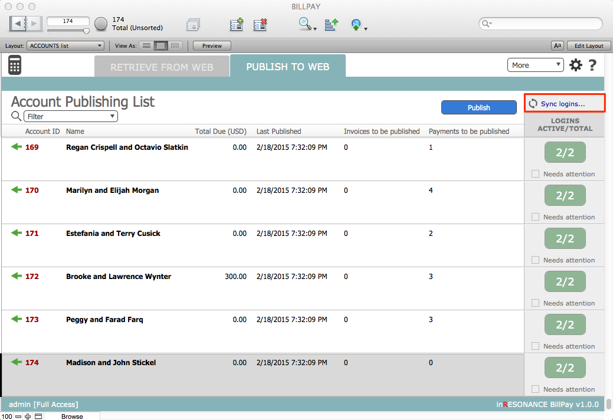Switch to RETRIEVE FROM WEB tab
Viewport: 613px width, 420px height.
tap(162, 67)
